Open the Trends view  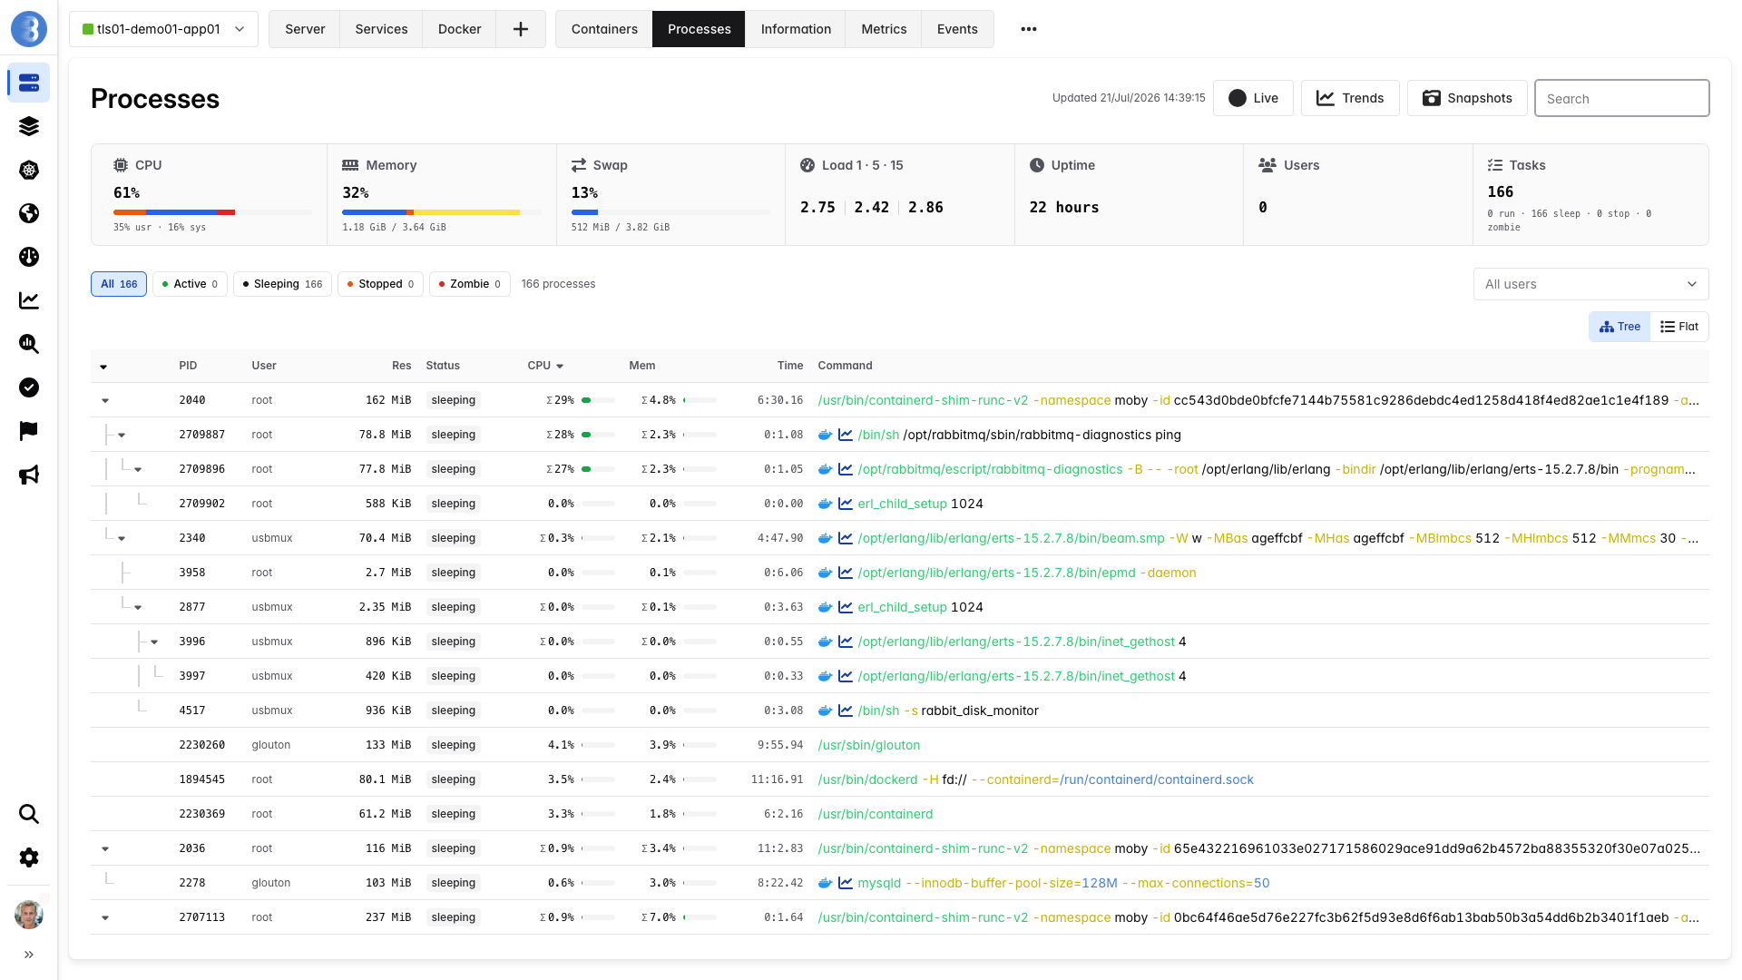(x=1350, y=98)
